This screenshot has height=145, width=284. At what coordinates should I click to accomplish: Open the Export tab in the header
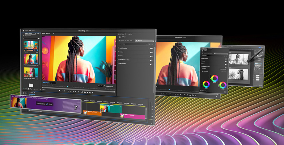point(33,31)
